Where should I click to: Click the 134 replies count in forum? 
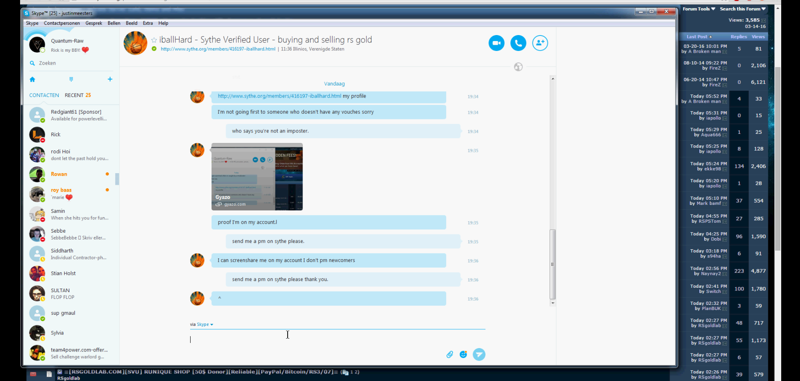(739, 166)
